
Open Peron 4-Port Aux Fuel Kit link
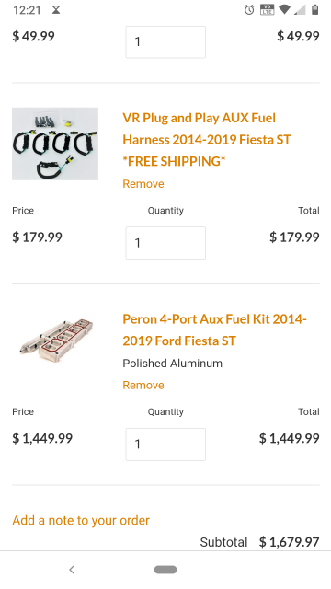[x=214, y=329]
